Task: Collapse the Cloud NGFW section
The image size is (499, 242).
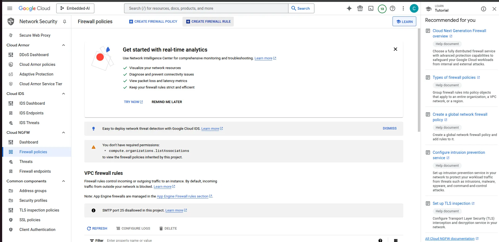Action: coord(64,132)
